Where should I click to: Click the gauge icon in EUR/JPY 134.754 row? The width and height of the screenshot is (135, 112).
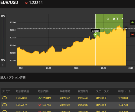coord(4,105)
